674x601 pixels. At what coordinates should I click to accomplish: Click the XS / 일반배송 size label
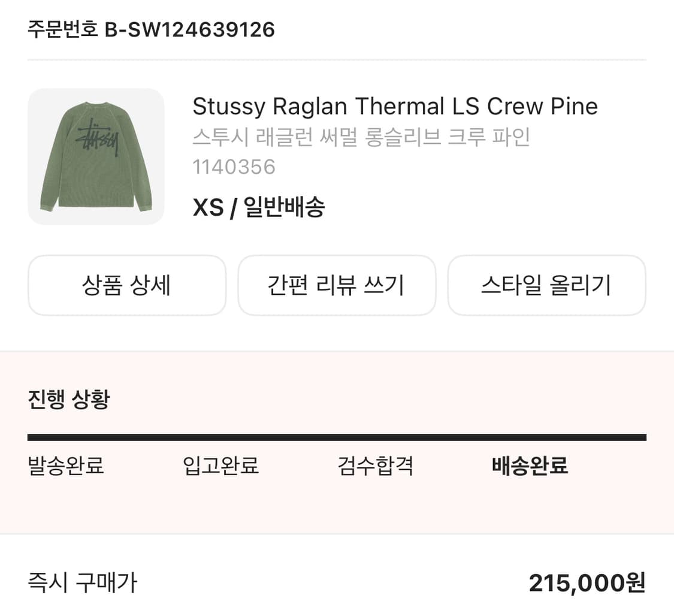pos(258,207)
